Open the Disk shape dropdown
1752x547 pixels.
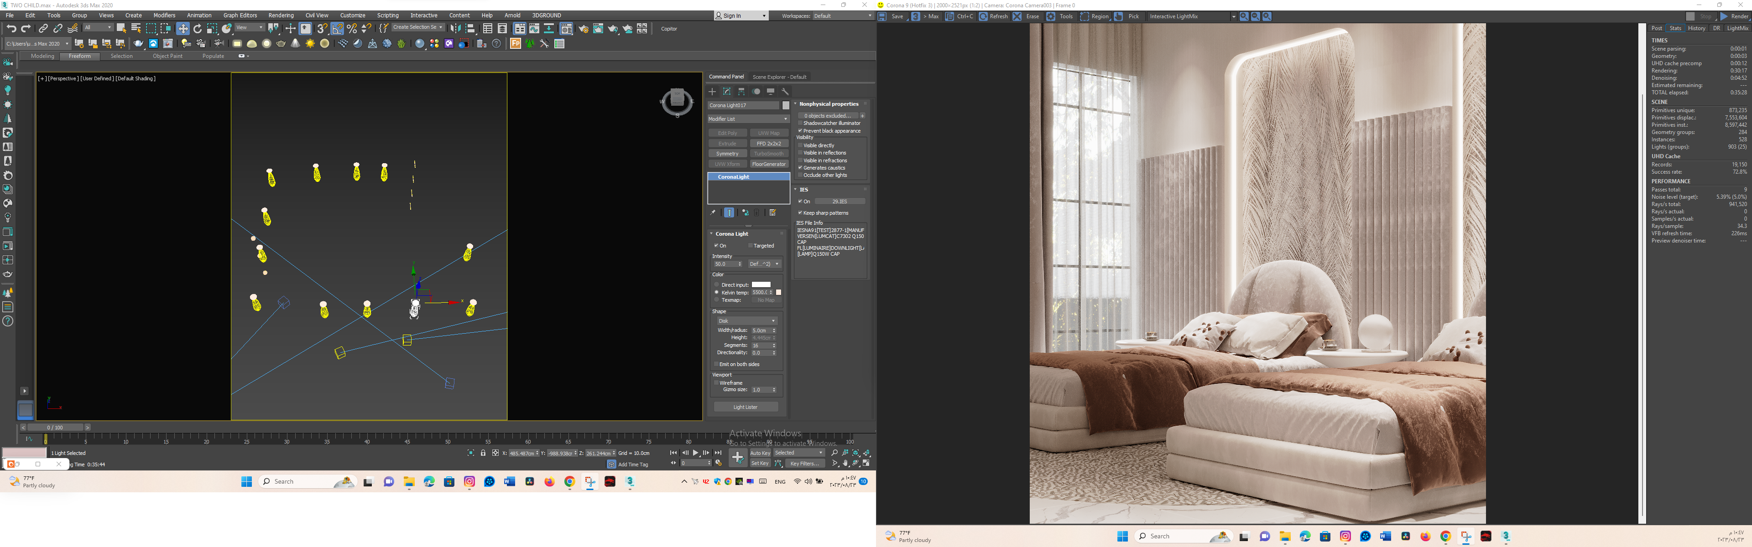click(747, 321)
